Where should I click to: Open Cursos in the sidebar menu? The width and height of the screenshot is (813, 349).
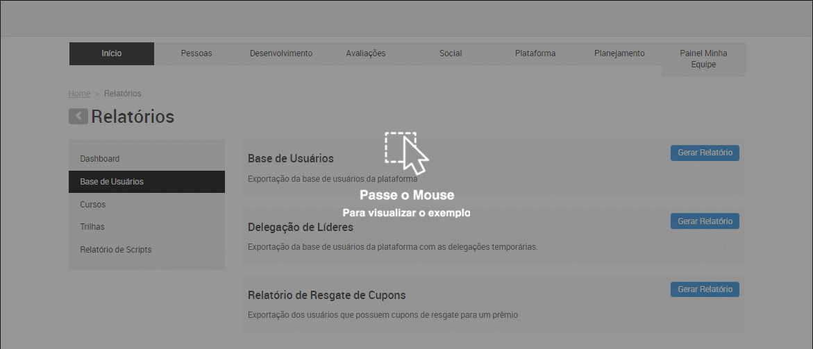93,205
